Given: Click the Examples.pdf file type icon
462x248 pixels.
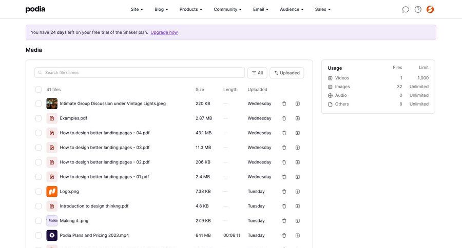Looking at the screenshot, I should [x=52, y=118].
